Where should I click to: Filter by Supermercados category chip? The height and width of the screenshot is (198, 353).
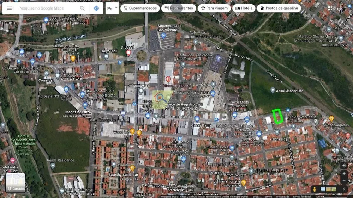click(x=140, y=8)
